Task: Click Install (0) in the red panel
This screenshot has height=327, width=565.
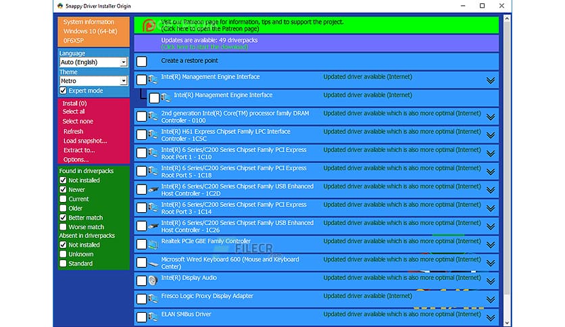Action: (74, 103)
